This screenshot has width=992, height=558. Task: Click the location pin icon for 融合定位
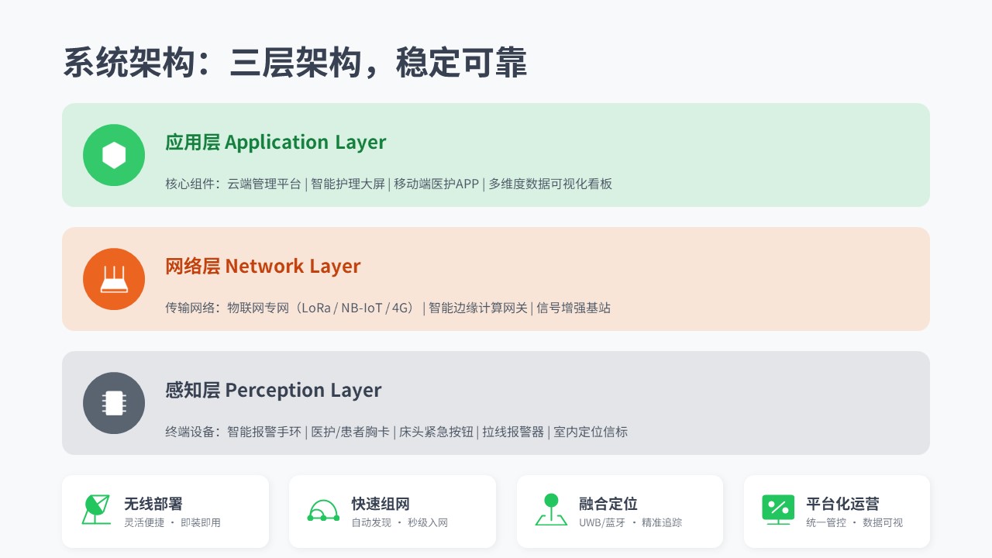[x=551, y=510]
